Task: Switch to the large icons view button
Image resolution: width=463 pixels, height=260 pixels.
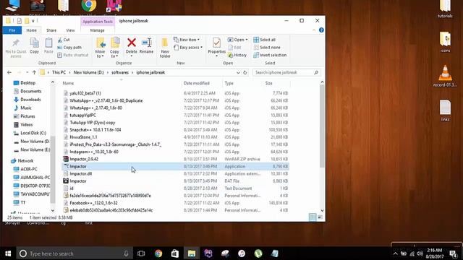Action: 320,217
